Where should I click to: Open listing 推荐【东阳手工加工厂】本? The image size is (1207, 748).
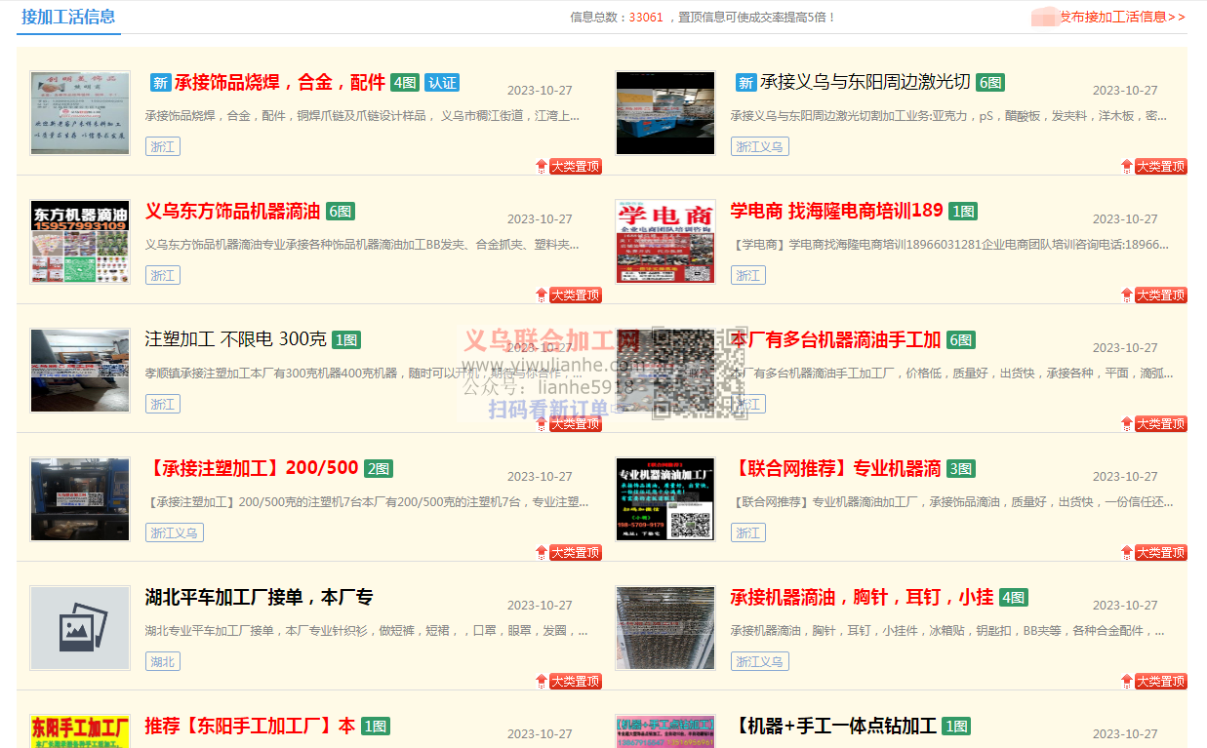click(x=250, y=727)
